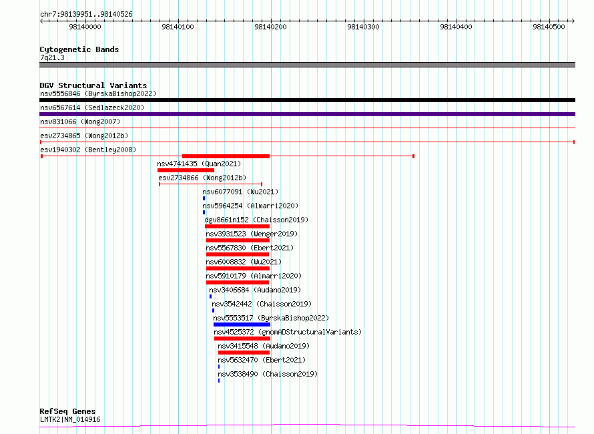This screenshot has height=434, width=594.
Task: Select the red bar under nsv3931523
Action: (238, 240)
